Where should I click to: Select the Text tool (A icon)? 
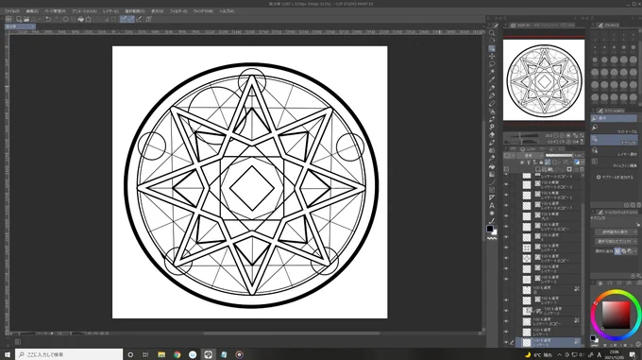coord(492,206)
